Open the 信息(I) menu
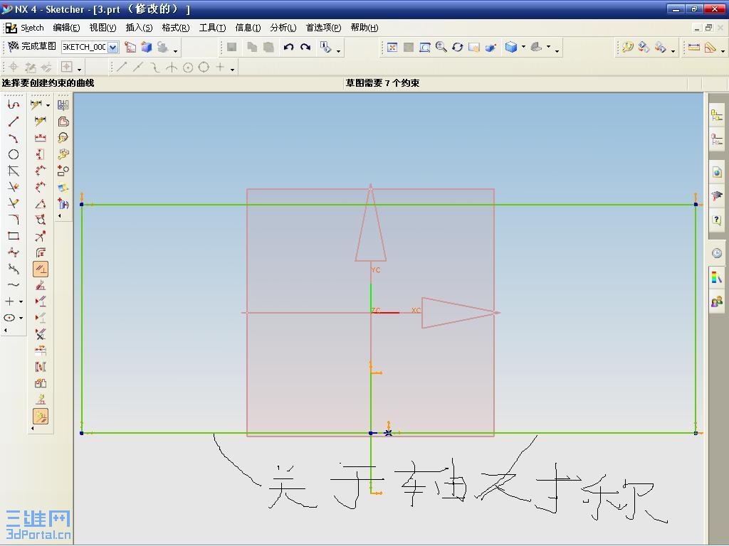Image resolution: width=729 pixels, height=546 pixels. (x=248, y=28)
